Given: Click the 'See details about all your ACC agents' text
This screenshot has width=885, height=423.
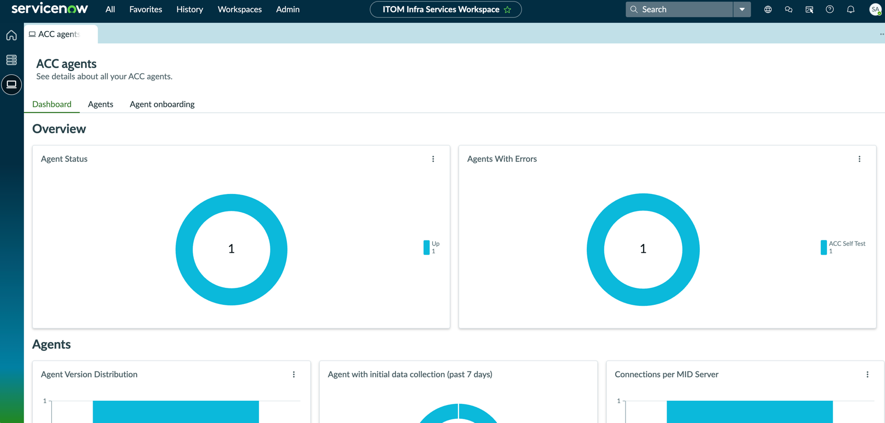Looking at the screenshot, I should [104, 76].
